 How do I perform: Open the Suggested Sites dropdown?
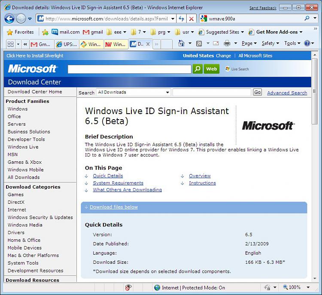click(x=221, y=32)
